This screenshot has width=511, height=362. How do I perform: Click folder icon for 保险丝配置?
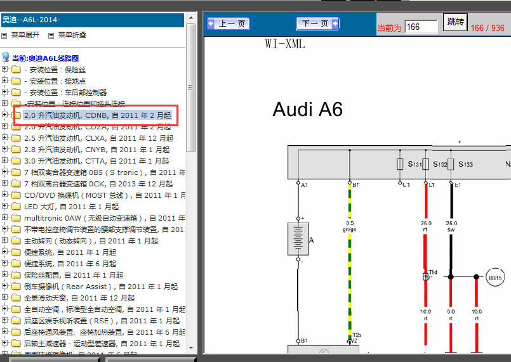tap(16, 275)
